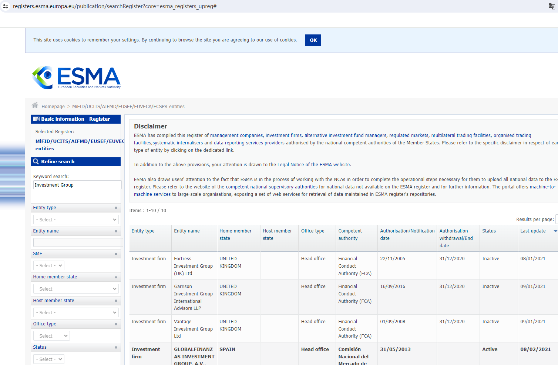Go to Homepage breadcrumb link
This screenshot has height=365, width=558.
53,107
